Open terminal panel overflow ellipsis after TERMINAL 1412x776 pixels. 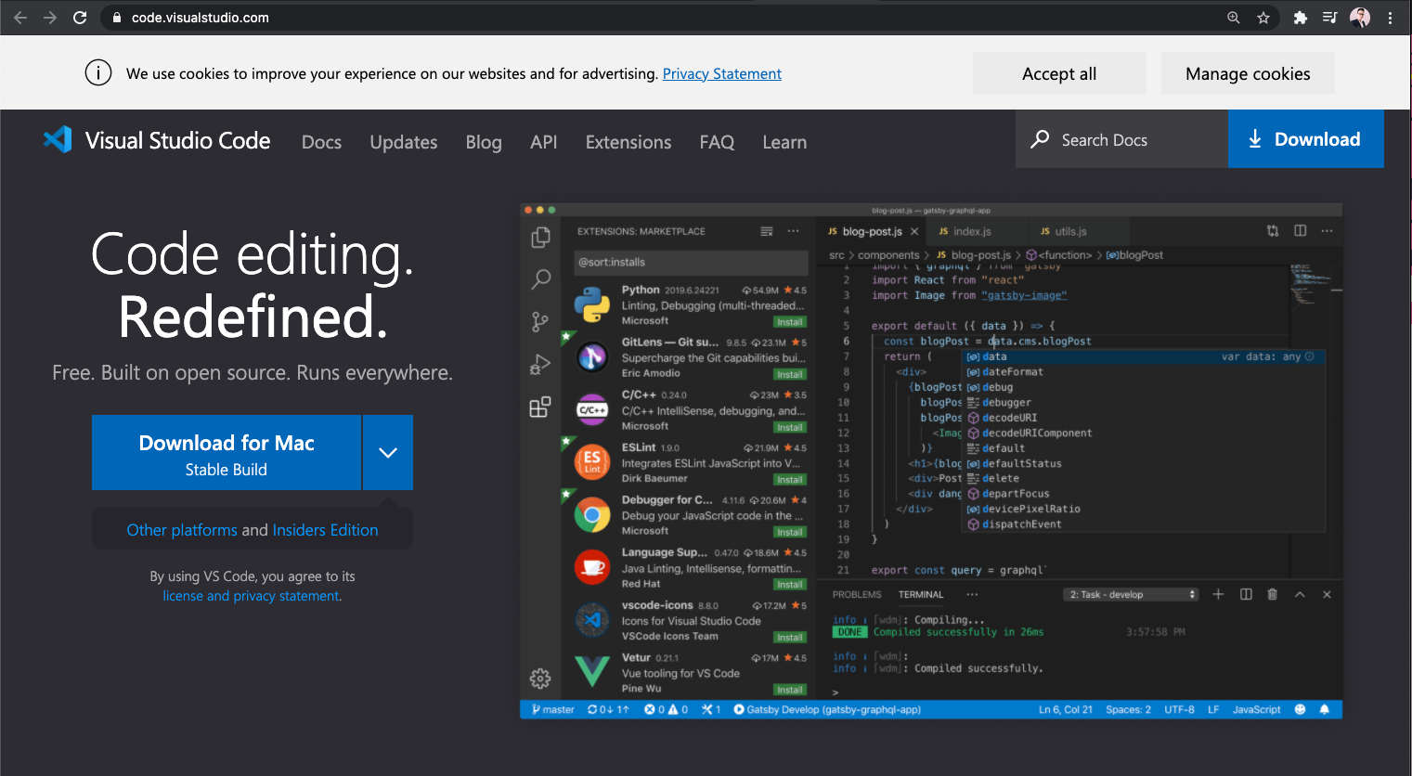coord(972,594)
